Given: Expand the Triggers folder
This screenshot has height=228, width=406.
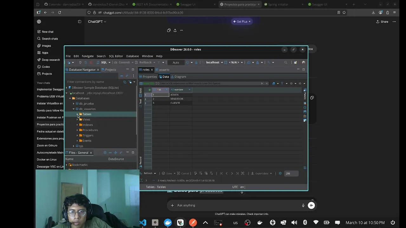Looking at the screenshot, I should click(x=77, y=136).
